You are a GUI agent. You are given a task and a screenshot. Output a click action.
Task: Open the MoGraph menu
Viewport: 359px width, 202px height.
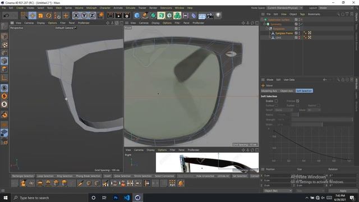coord(91,8)
